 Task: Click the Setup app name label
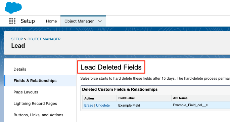tap(28, 21)
